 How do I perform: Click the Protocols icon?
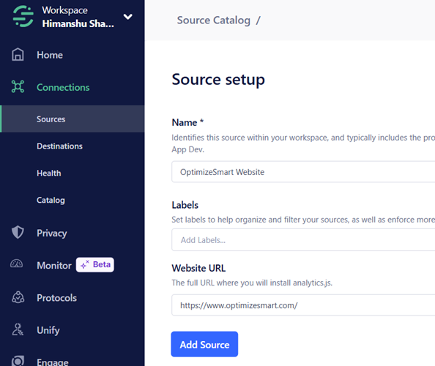(x=18, y=297)
